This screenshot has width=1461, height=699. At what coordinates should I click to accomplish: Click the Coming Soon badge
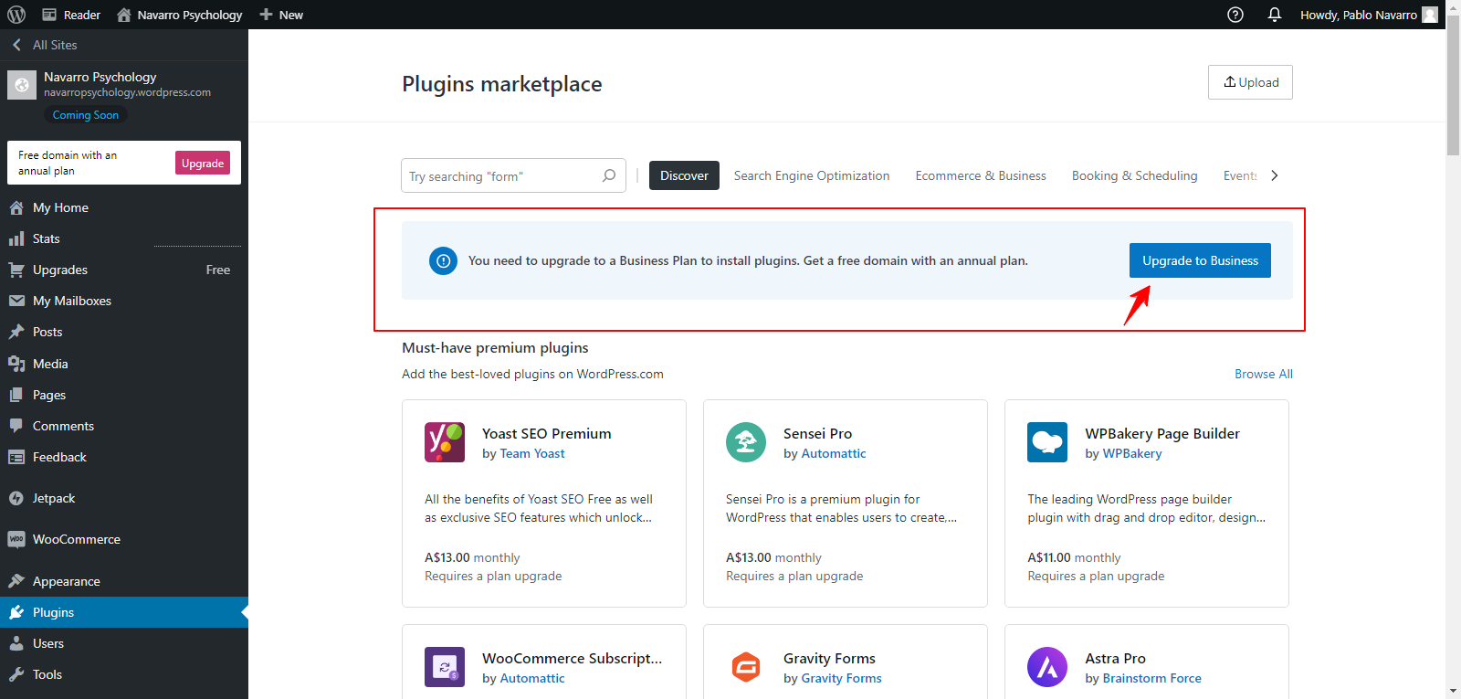(x=86, y=115)
